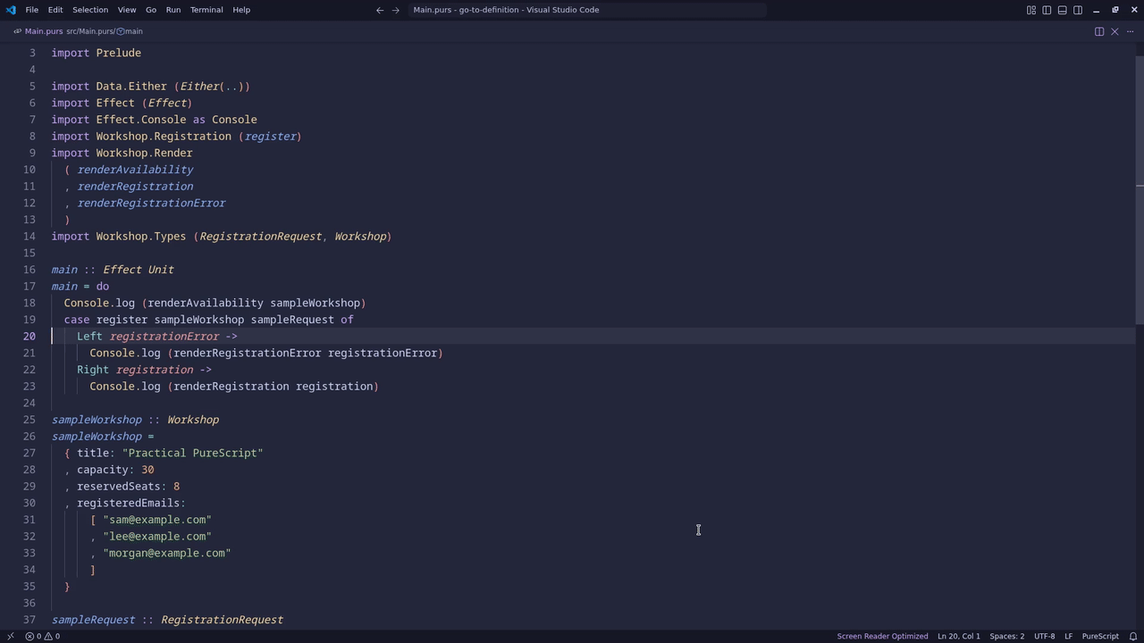Change indentation via Spaces: 2

coord(1007,636)
